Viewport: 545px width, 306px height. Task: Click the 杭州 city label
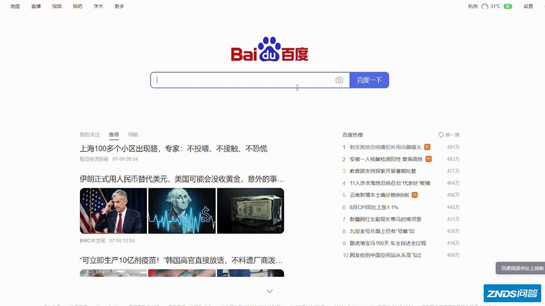coord(473,6)
